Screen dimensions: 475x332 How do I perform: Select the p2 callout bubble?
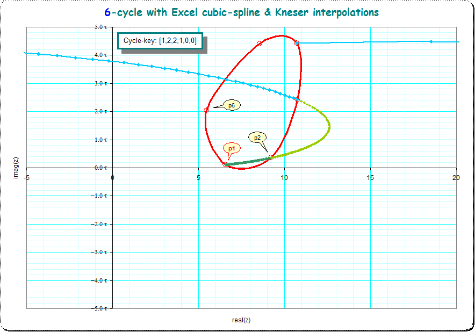pyautogui.click(x=257, y=138)
